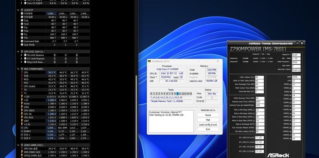This screenshot has height=158, width=319.
Task: Click the clock icon beside Trfc
Action: pyautogui.click(x=22, y=38)
